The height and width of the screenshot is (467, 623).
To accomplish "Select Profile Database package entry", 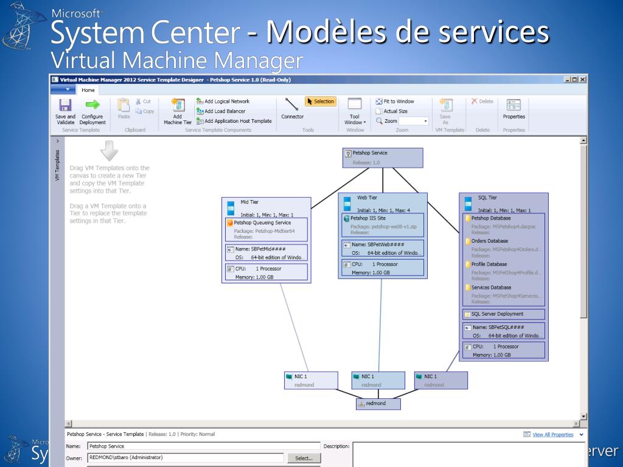I will pos(503,271).
